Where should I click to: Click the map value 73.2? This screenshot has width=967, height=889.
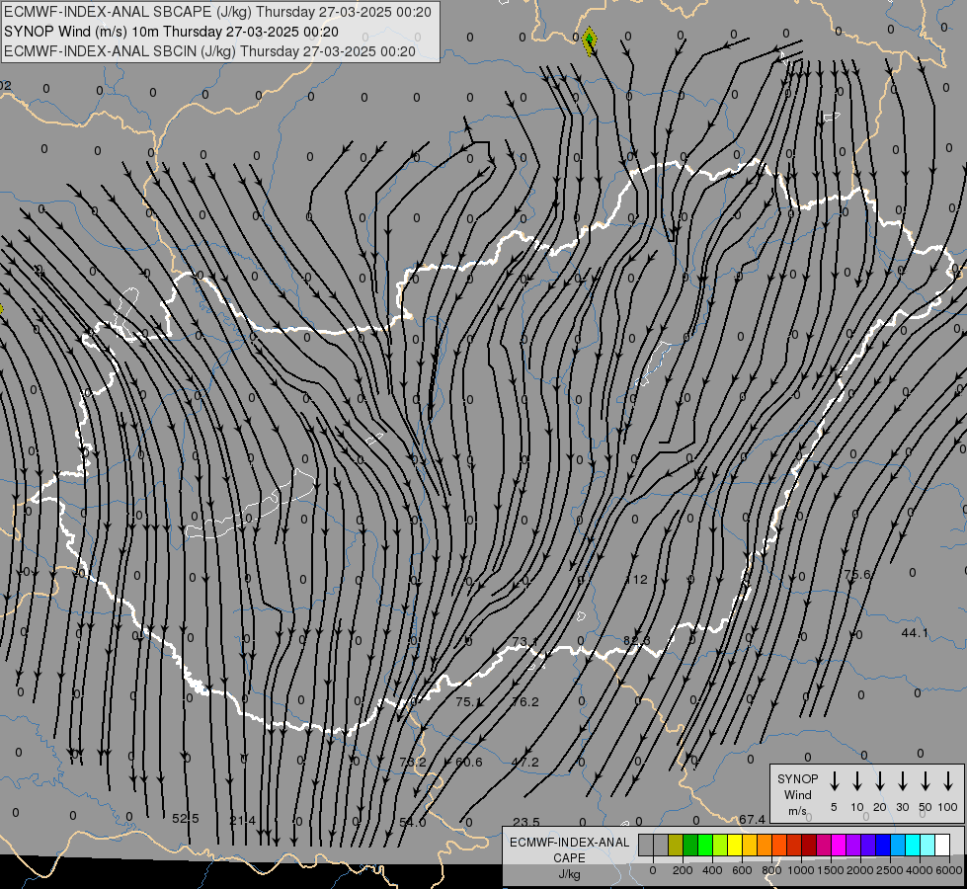pos(413,762)
